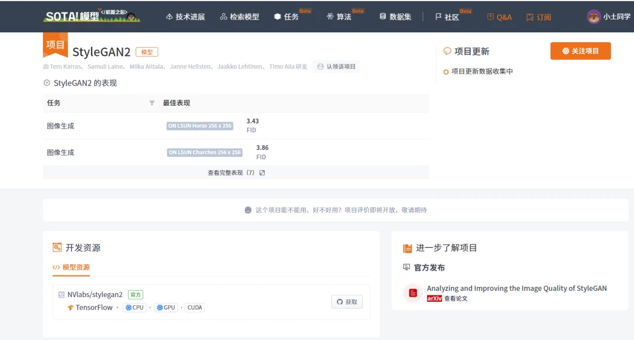Image resolution: width=634 pixels, height=340 pixels.
Task: Open the user avatar for 小土同学
Action: click(593, 17)
